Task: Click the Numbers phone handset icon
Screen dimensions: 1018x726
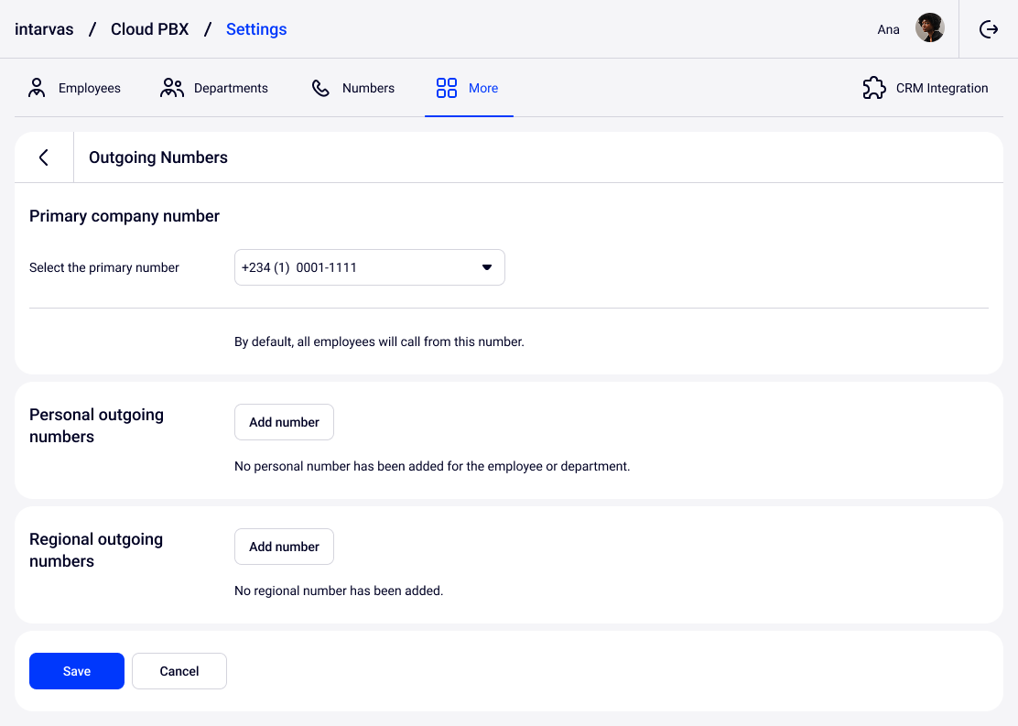Action: click(320, 88)
